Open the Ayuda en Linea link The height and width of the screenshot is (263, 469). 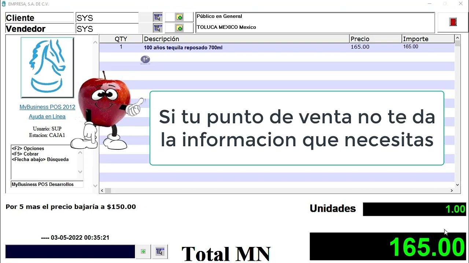pos(47,117)
